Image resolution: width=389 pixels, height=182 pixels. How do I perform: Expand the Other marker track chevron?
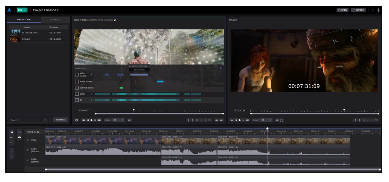click(91, 94)
